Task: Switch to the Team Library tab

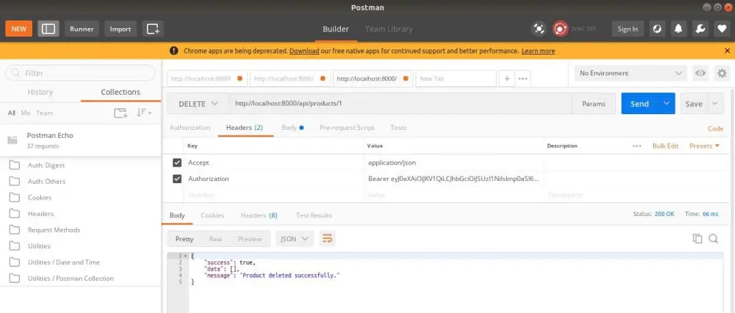Action: coord(388,29)
